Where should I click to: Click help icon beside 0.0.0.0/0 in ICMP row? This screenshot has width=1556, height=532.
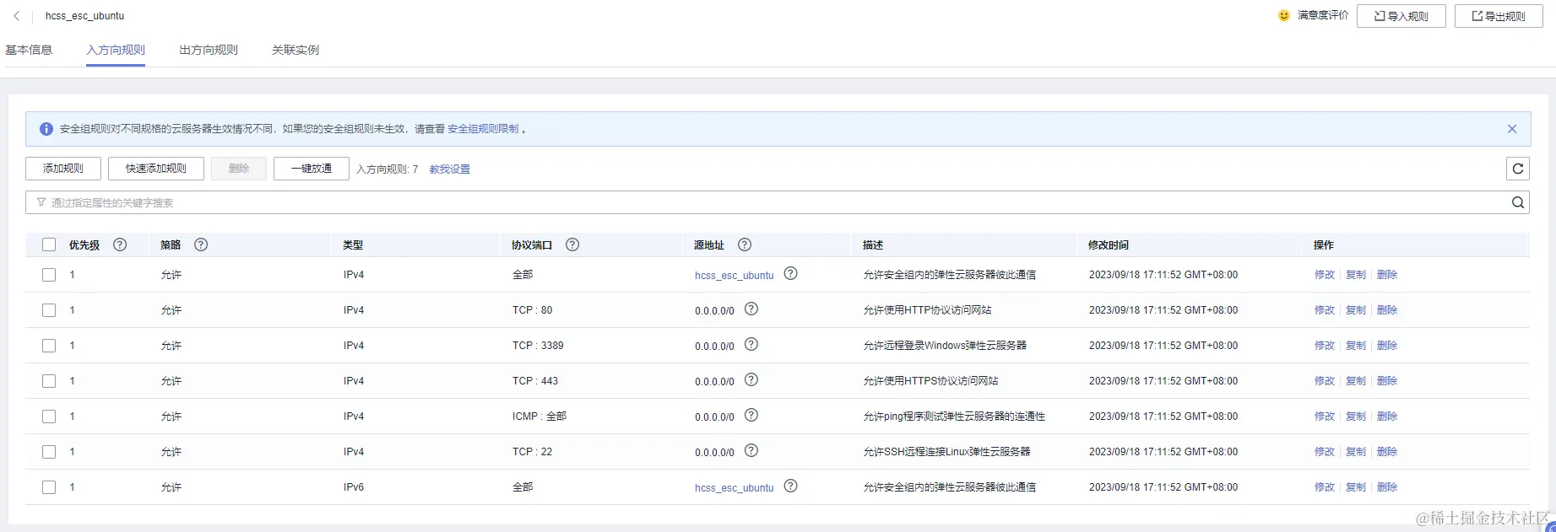pos(751,415)
